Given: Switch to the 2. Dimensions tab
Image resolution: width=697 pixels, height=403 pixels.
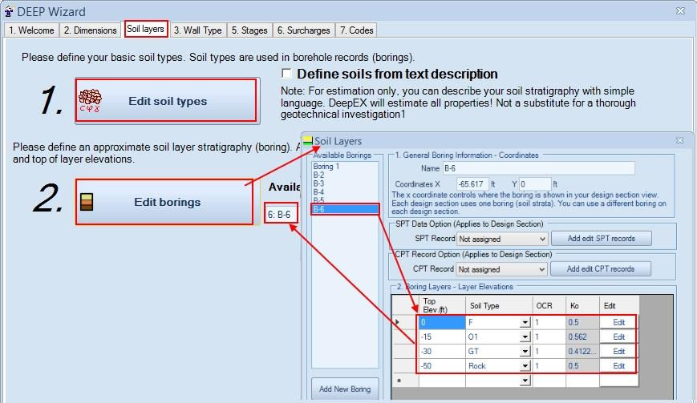Looking at the screenshot, I should click(91, 30).
